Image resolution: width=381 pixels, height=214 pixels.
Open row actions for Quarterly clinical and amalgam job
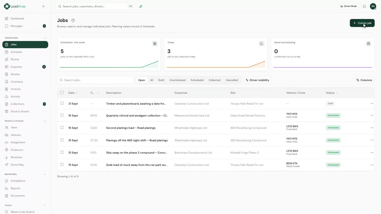(x=372, y=115)
